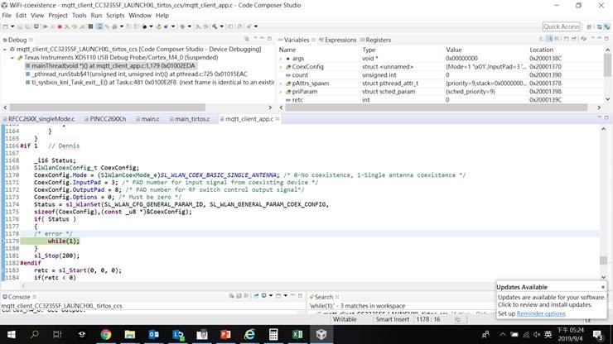This screenshot has width=613, height=344.
Task: Click the hammer Build toolbar icon
Action: (215, 26)
